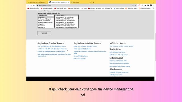Open Processor Technical Documents link
This screenshot has width=182, height=102.
tap(119, 72)
